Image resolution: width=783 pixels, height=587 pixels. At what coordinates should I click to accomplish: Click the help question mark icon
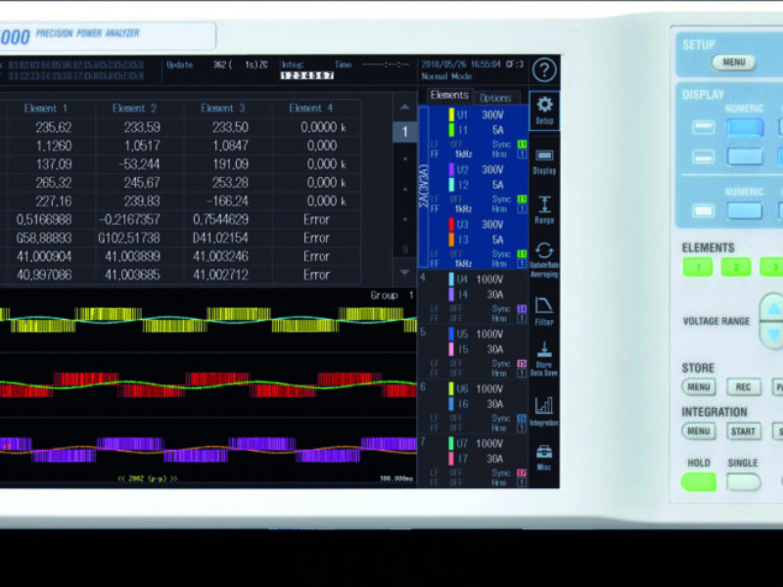click(x=544, y=69)
